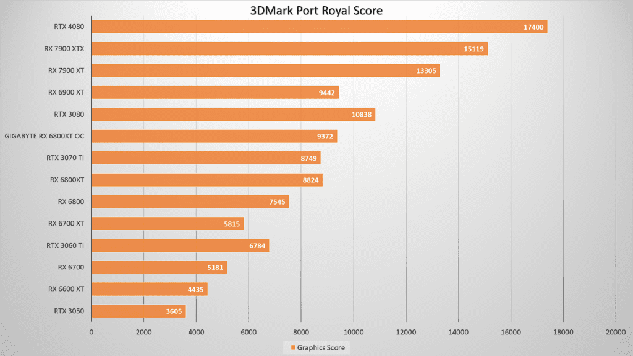Click the 13305 data label
This screenshot has width=633, height=356.
tap(426, 70)
